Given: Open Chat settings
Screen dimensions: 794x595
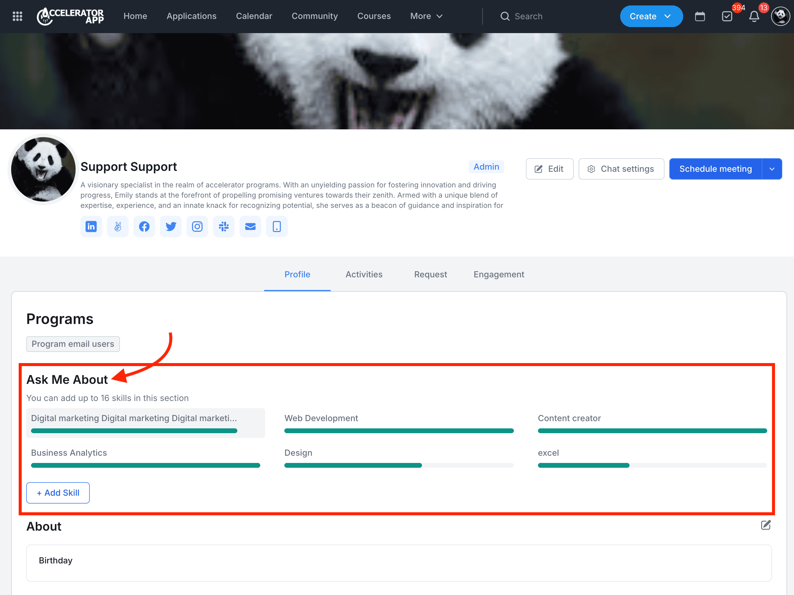Looking at the screenshot, I should [x=621, y=169].
